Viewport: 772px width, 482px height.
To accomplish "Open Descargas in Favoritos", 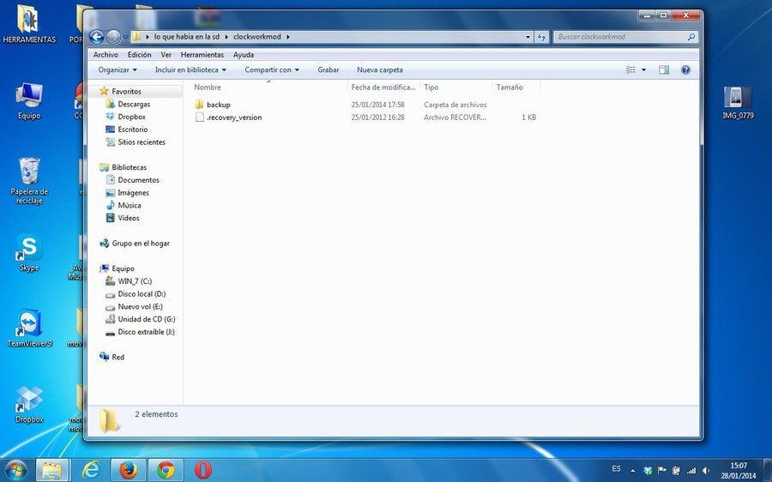I will pyautogui.click(x=134, y=104).
